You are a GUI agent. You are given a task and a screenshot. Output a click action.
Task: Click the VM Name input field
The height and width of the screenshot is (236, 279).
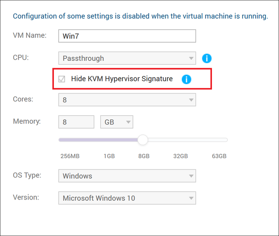point(127,36)
